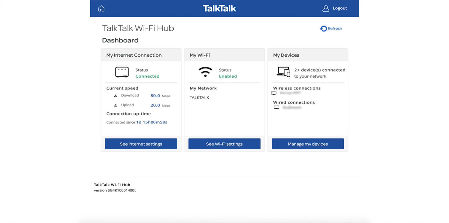Click the TALKTALK network name

pyautogui.click(x=200, y=98)
